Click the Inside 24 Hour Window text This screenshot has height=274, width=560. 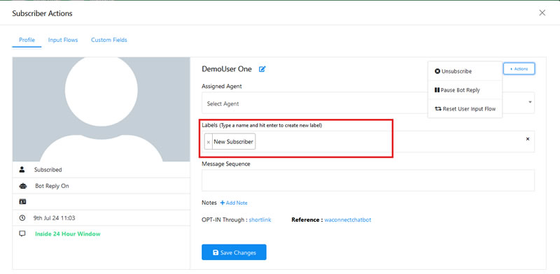point(68,234)
